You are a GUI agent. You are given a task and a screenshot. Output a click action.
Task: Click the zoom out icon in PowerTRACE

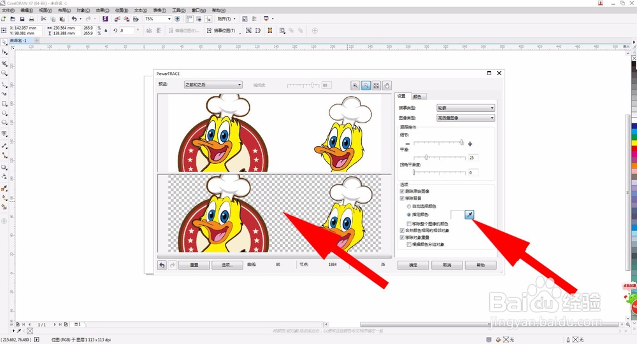click(x=366, y=86)
